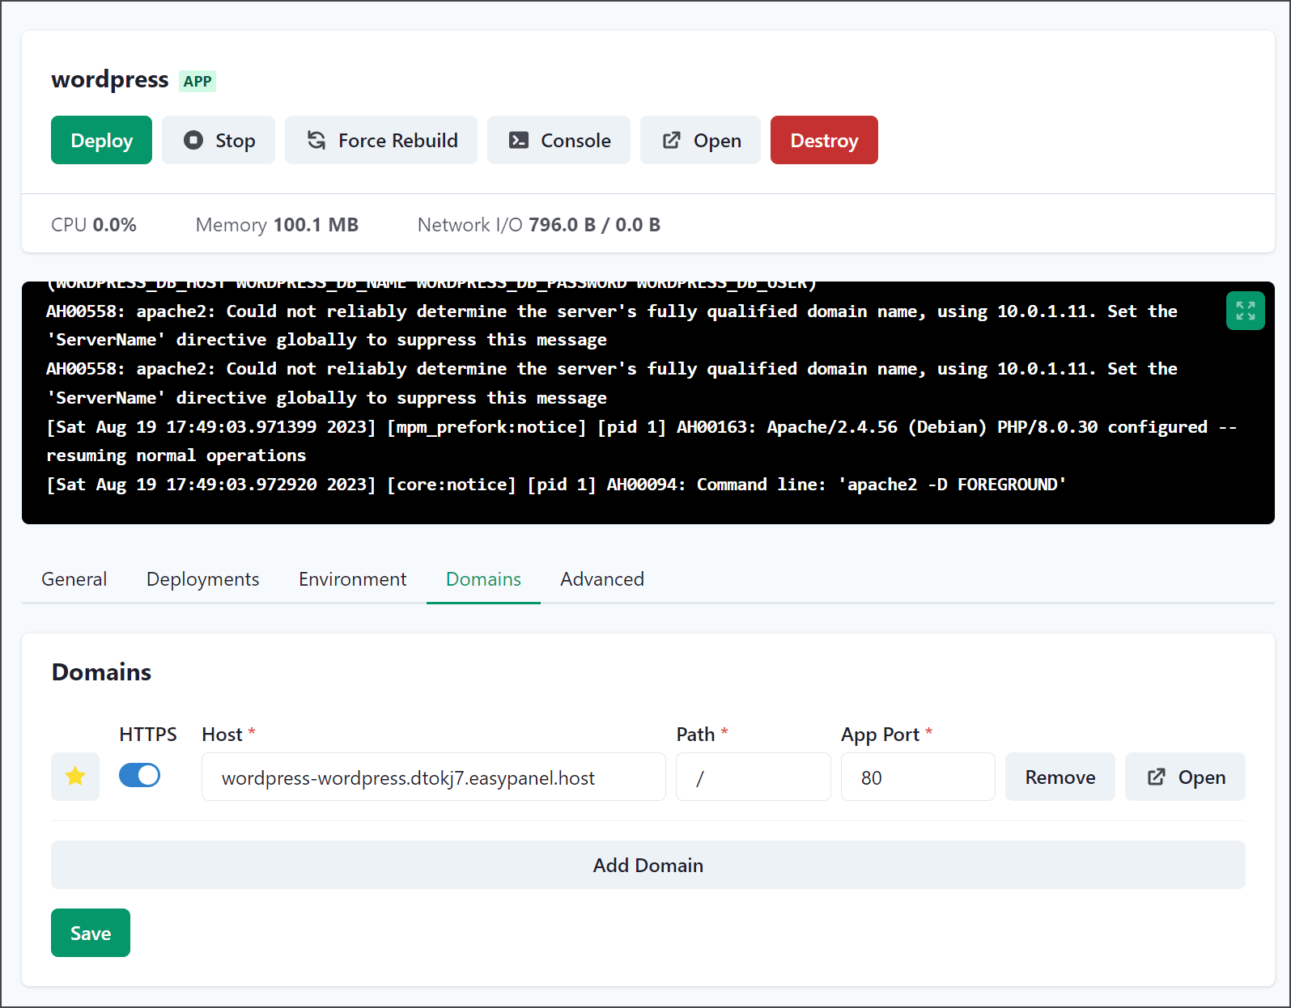Image resolution: width=1291 pixels, height=1008 pixels.
Task: Click the wordpress app title
Action: click(x=110, y=79)
